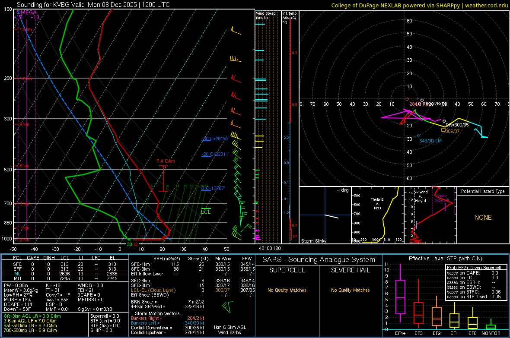Click the "PW = 0.36in" value

click(x=16, y=285)
